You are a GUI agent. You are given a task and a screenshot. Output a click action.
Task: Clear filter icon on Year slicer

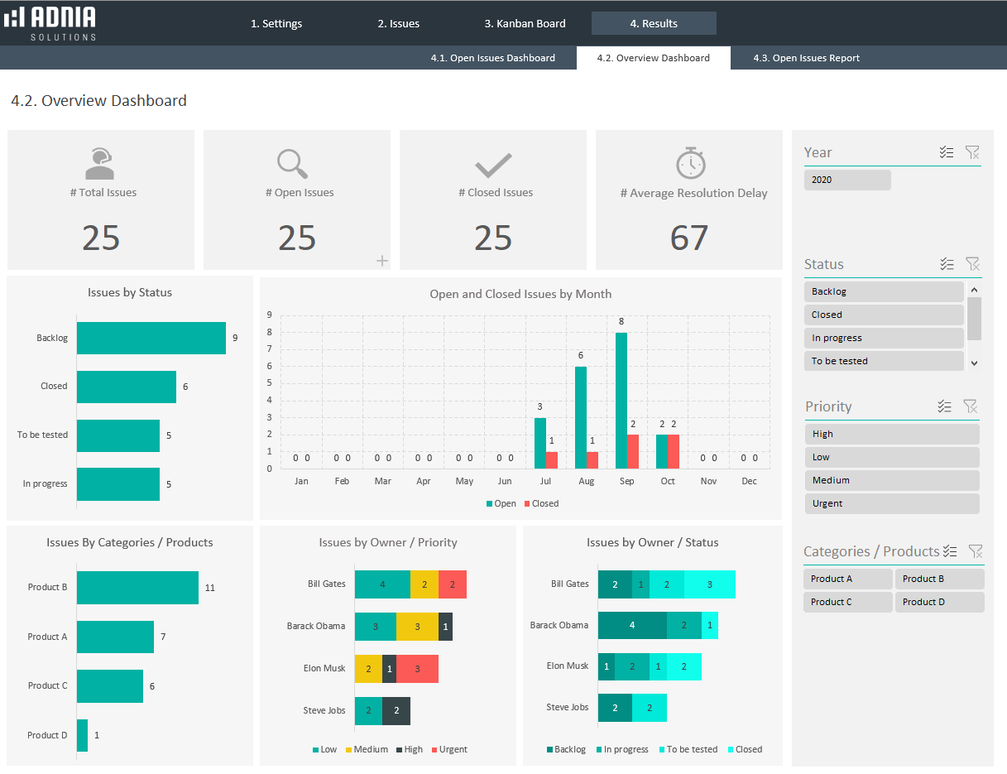click(x=972, y=152)
